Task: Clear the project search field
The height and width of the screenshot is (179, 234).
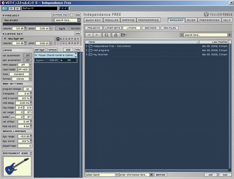Action: pos(79,20)
